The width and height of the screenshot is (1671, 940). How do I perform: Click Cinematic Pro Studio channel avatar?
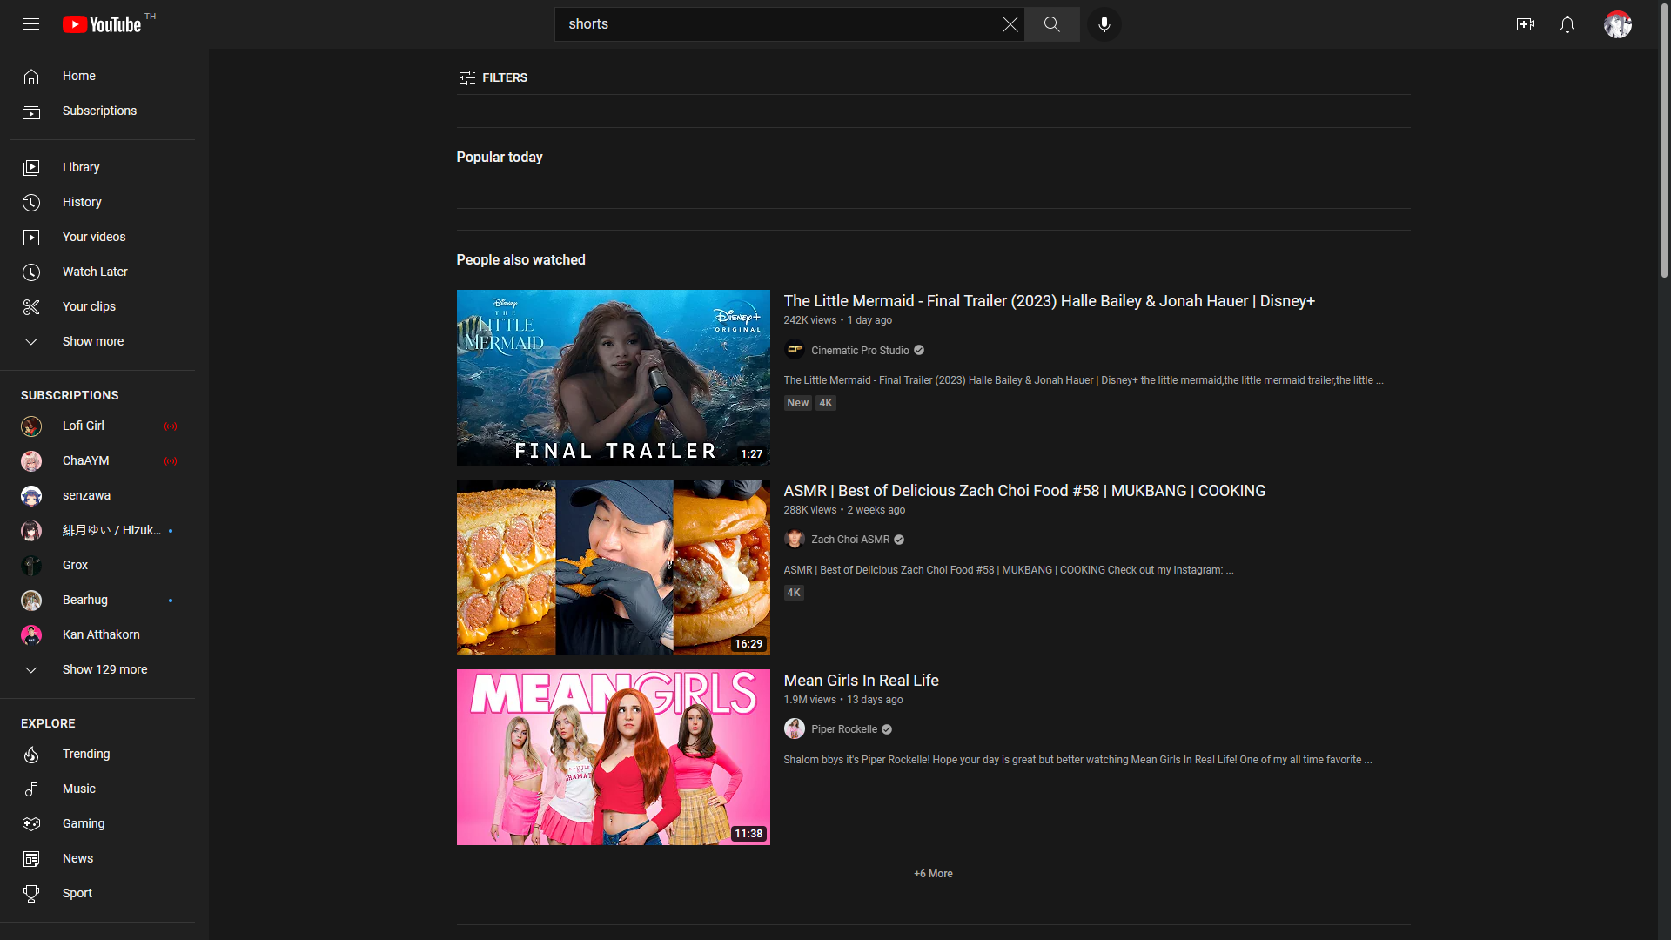click(795, 350)
